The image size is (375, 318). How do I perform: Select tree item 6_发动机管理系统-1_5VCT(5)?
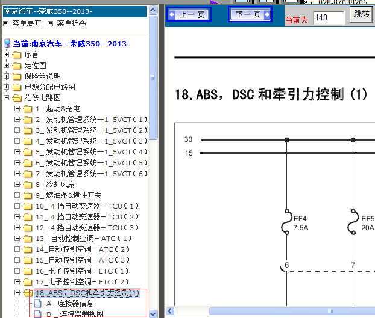91,163
